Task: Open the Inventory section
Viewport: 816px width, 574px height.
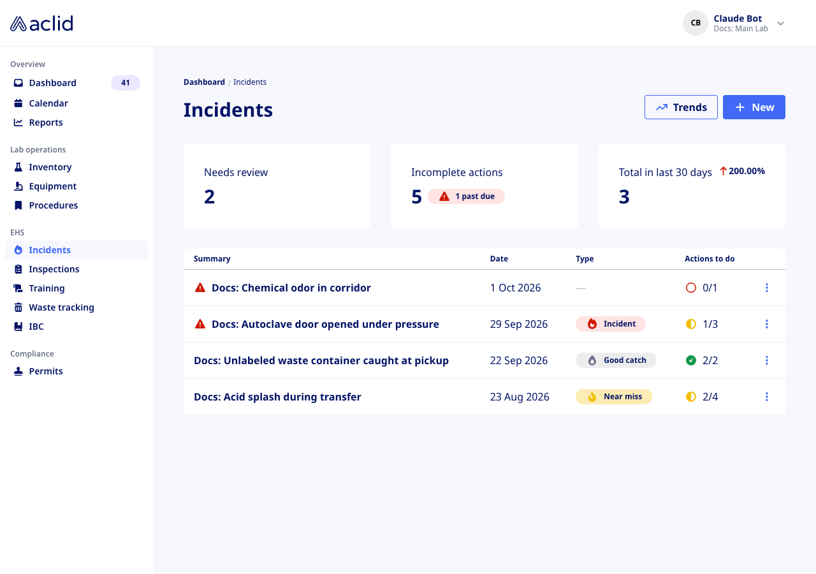Action: point(76,167)
